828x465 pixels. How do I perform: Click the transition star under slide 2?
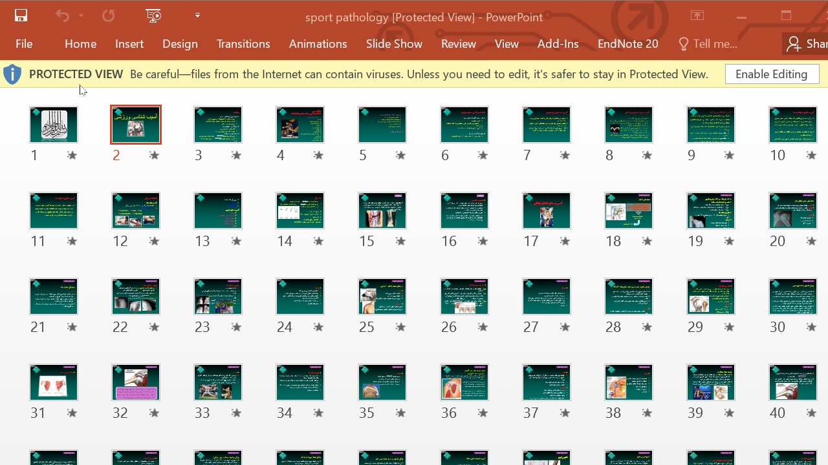(154, 155)
